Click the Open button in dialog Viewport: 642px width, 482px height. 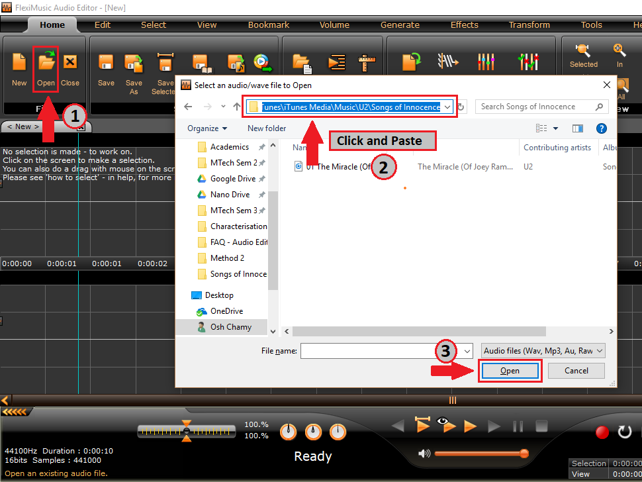[x=510, y=371]
